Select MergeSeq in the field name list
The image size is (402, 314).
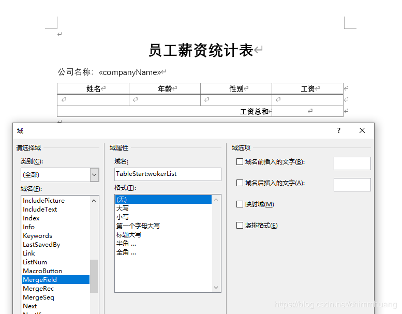[56, 297]
